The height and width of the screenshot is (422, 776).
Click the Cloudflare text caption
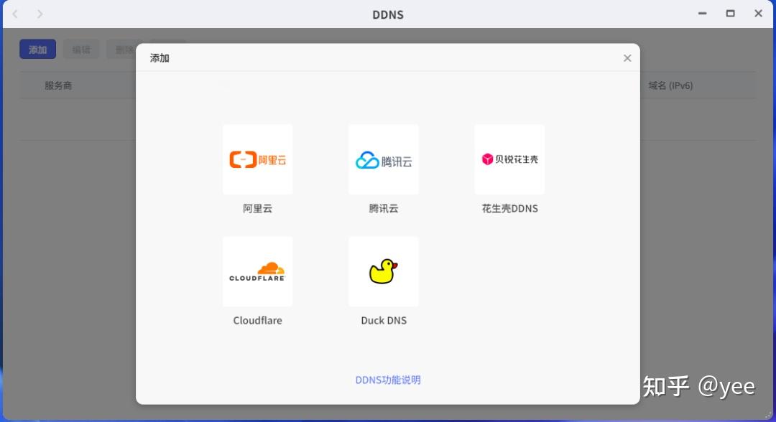click(257, 321)
